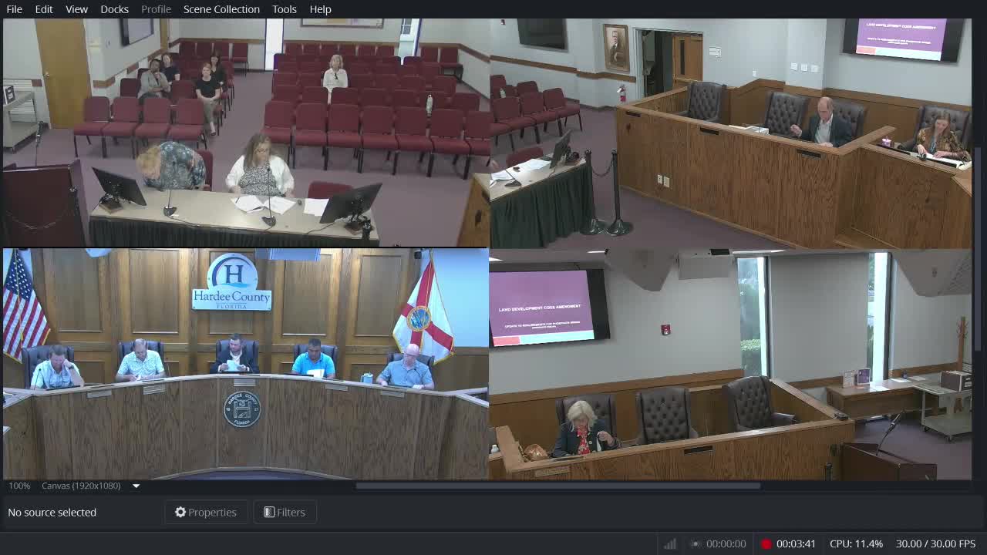The height and width of the screenshot is (555, 987).
Task: Click the recording duration 00:03:41
Action: coord(794,543)
